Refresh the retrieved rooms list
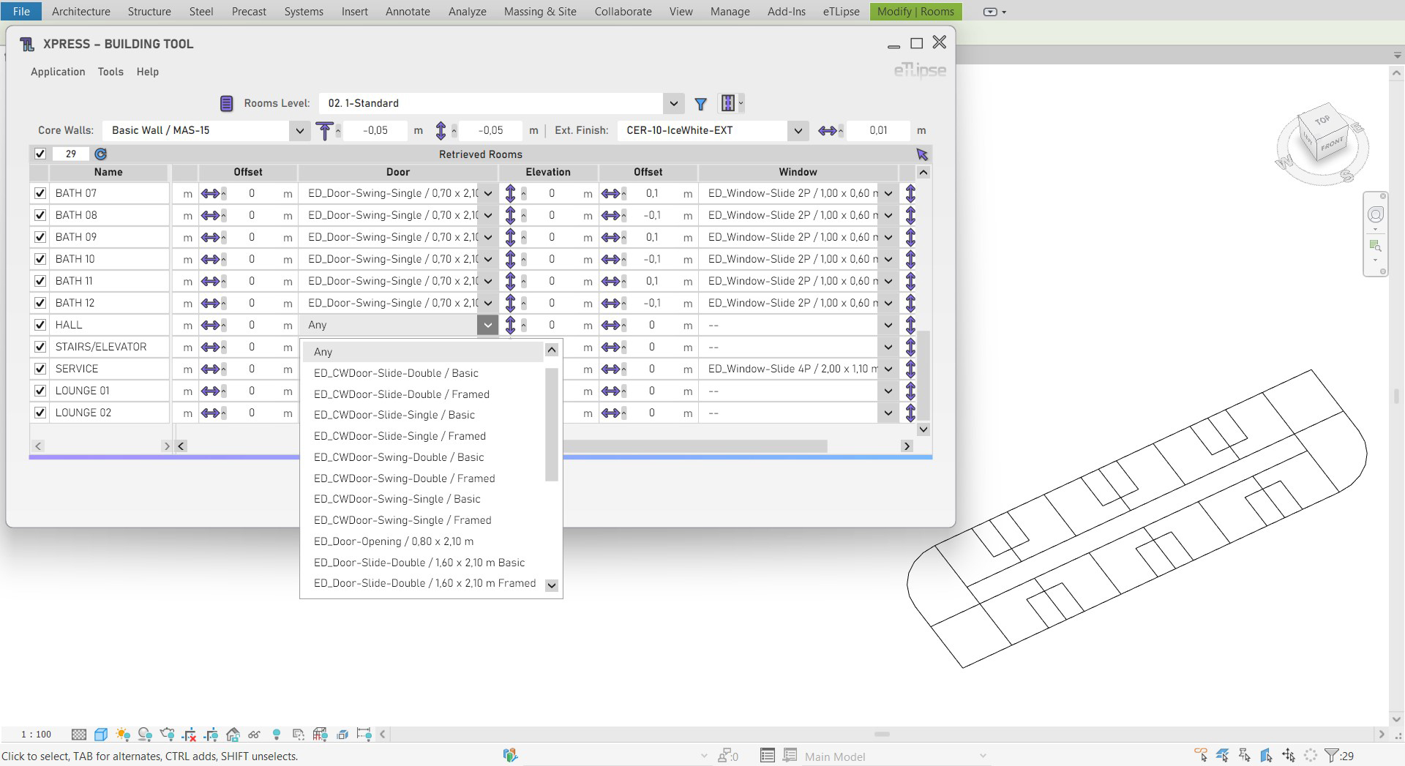1405x766 pixels. click(101, 154)
